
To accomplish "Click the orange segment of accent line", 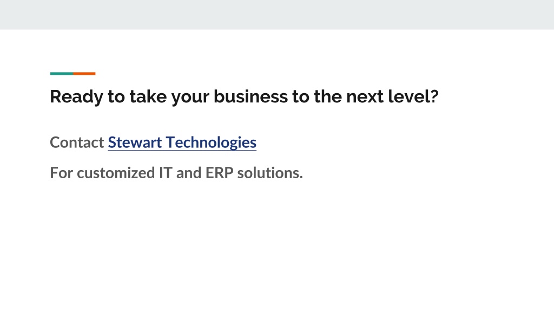I will pos(84,74).
